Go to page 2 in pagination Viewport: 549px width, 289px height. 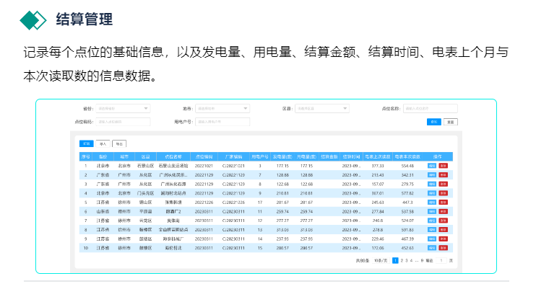(x=402, y=260)
